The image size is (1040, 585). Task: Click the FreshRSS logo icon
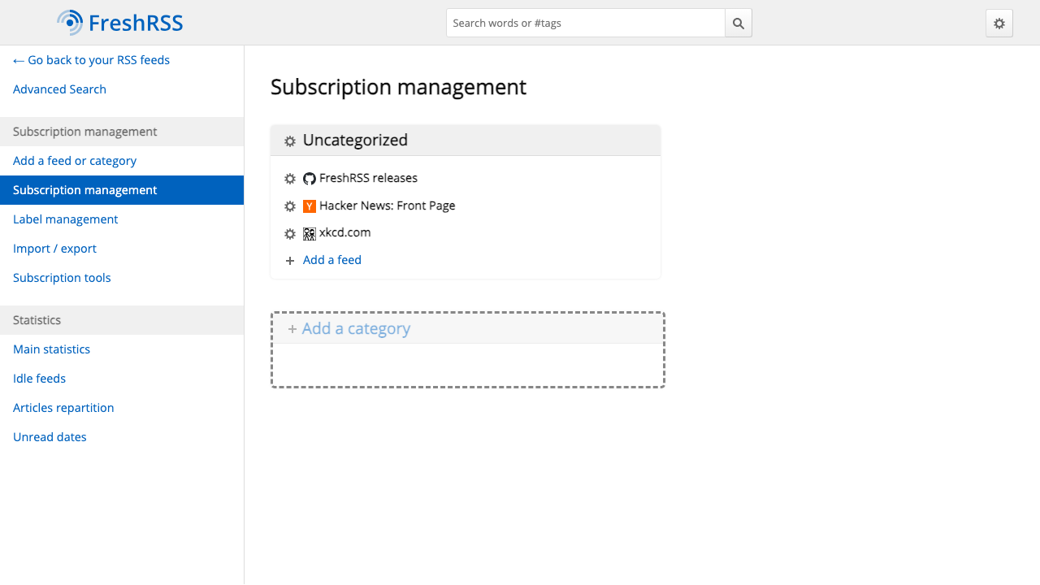pos(70,23)
